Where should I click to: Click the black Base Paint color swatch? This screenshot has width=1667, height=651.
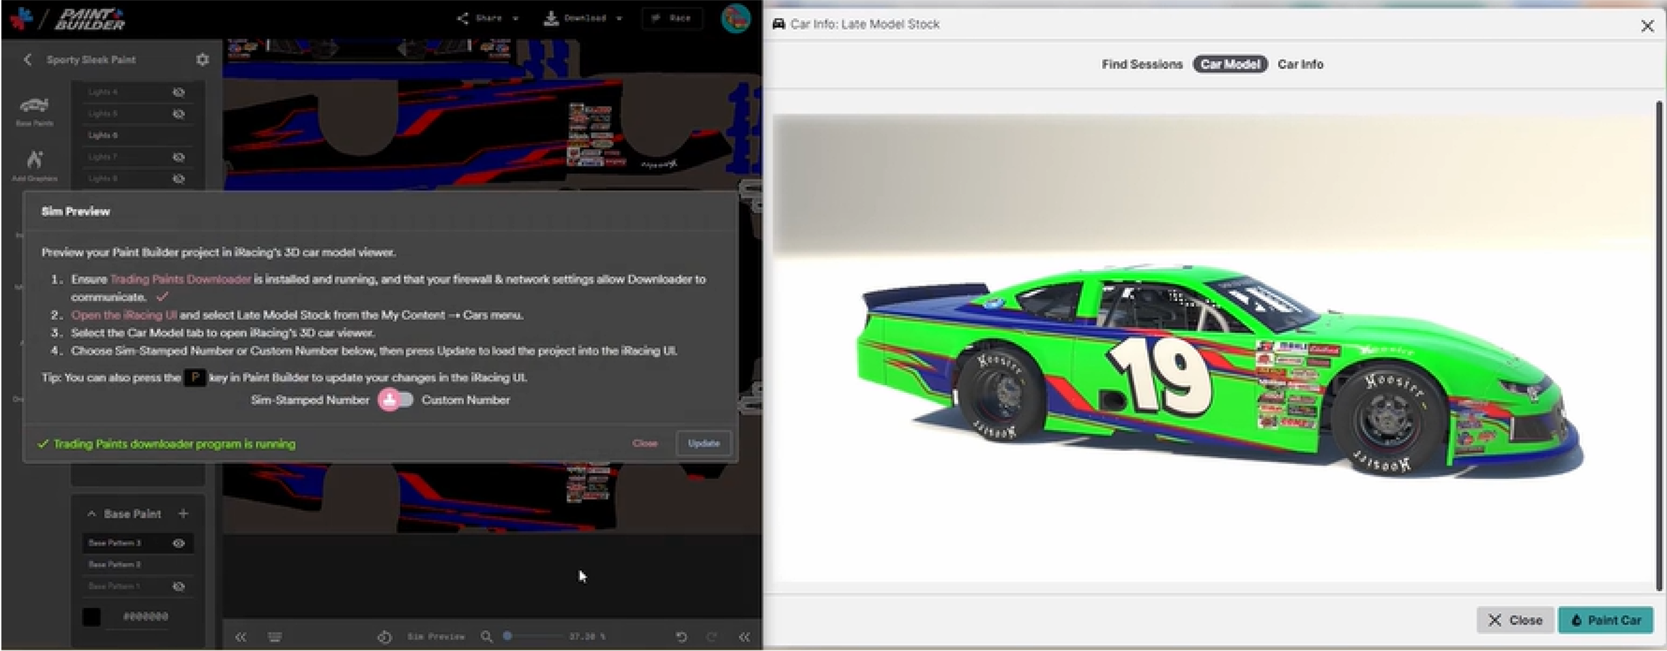click(91, 616)
